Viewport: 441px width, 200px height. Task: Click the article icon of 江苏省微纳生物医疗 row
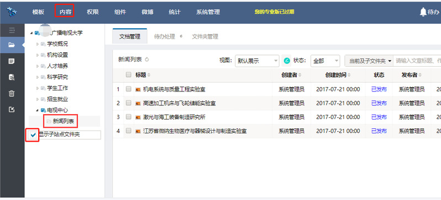tap(138, 131)
